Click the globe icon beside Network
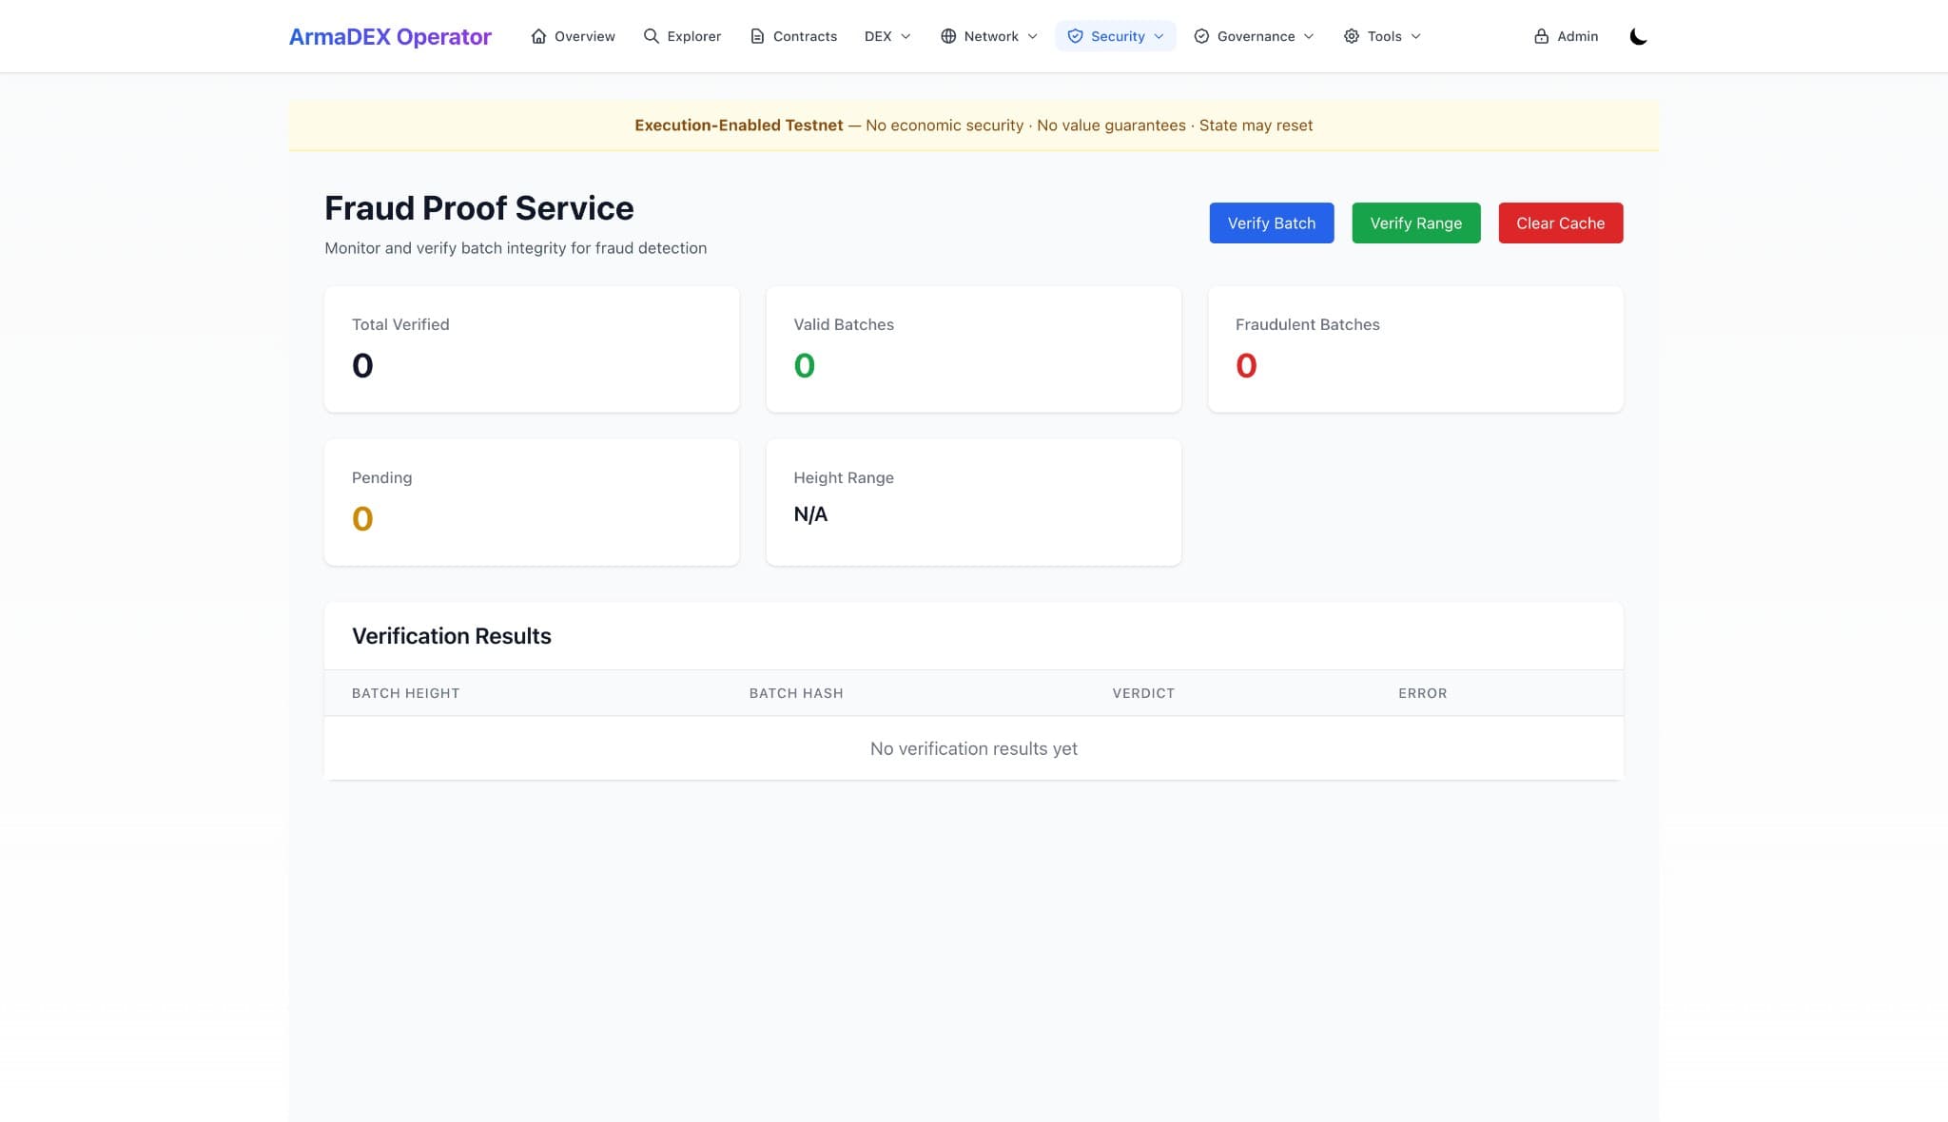The width and height of the screenshot is (1948, 1122). (x=948, y=35)
